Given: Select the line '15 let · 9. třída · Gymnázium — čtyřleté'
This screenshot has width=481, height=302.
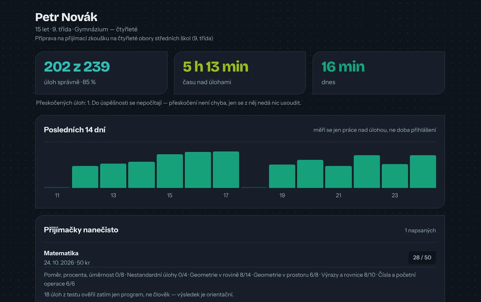Looking at the screenshot, I should click(86, 29).
